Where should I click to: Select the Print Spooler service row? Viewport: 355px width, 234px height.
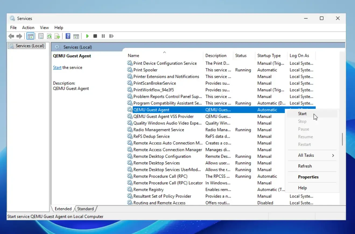pyautogui.click(x=145, y=70)
